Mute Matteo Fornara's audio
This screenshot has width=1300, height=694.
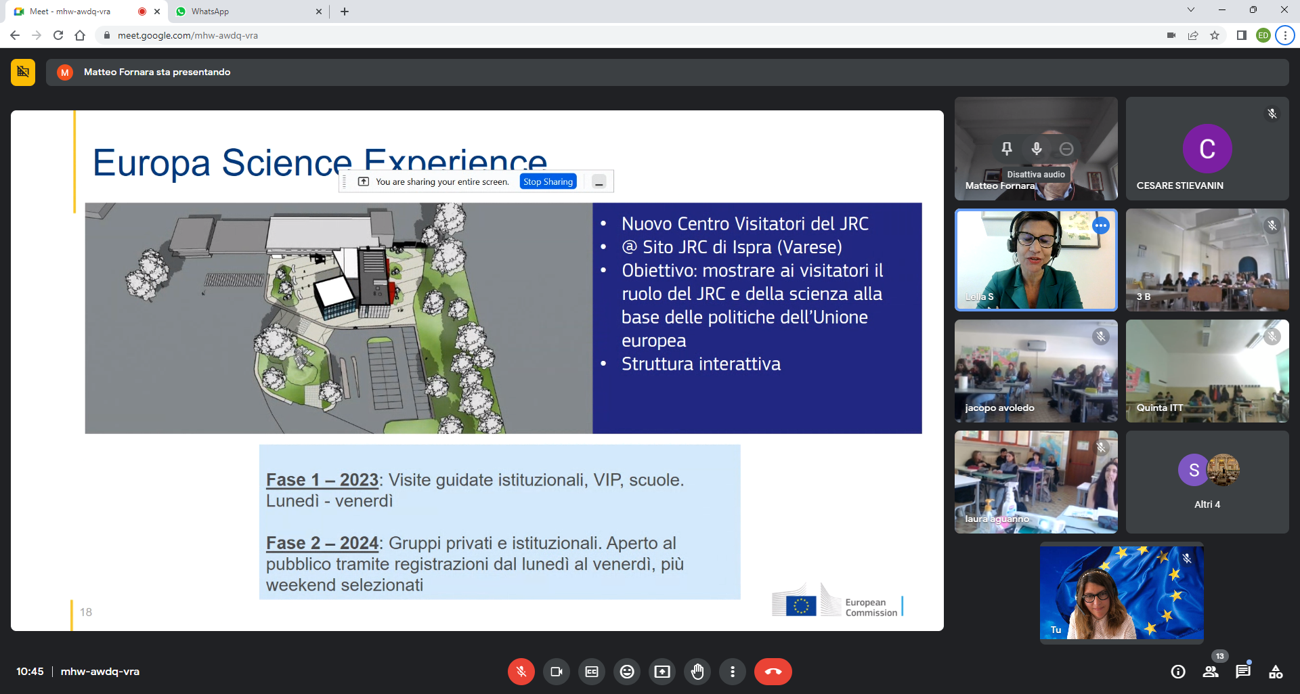coord(1037,148)
